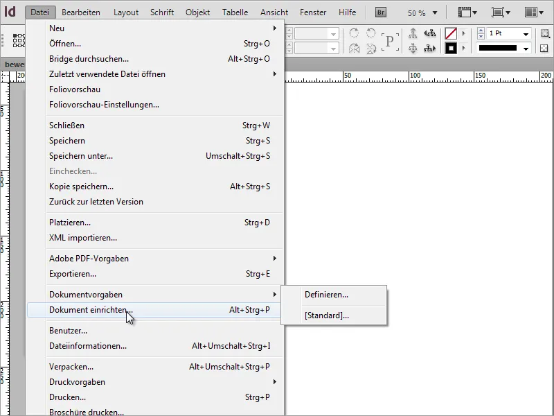Viewport: 554px width, 416px height.
Task: Open the Datei menu
Action: pyautogui.click(x=40, y=12)
